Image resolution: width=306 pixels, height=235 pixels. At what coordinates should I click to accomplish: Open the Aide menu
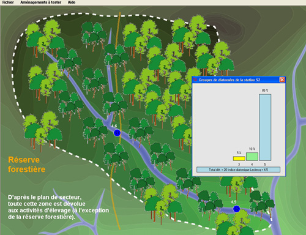click(x=72, y=2)
